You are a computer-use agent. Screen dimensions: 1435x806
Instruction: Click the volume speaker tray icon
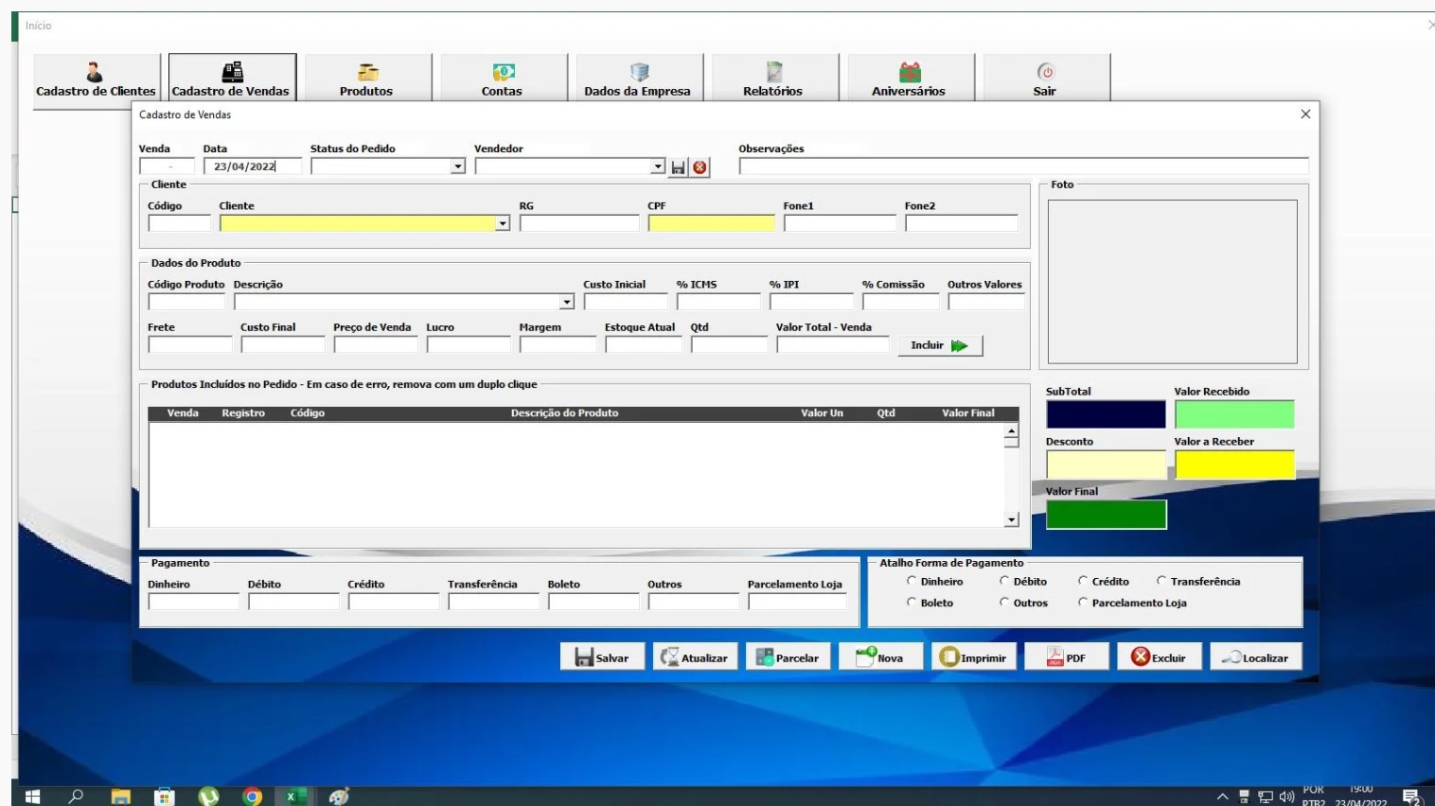pos(1286,797)
